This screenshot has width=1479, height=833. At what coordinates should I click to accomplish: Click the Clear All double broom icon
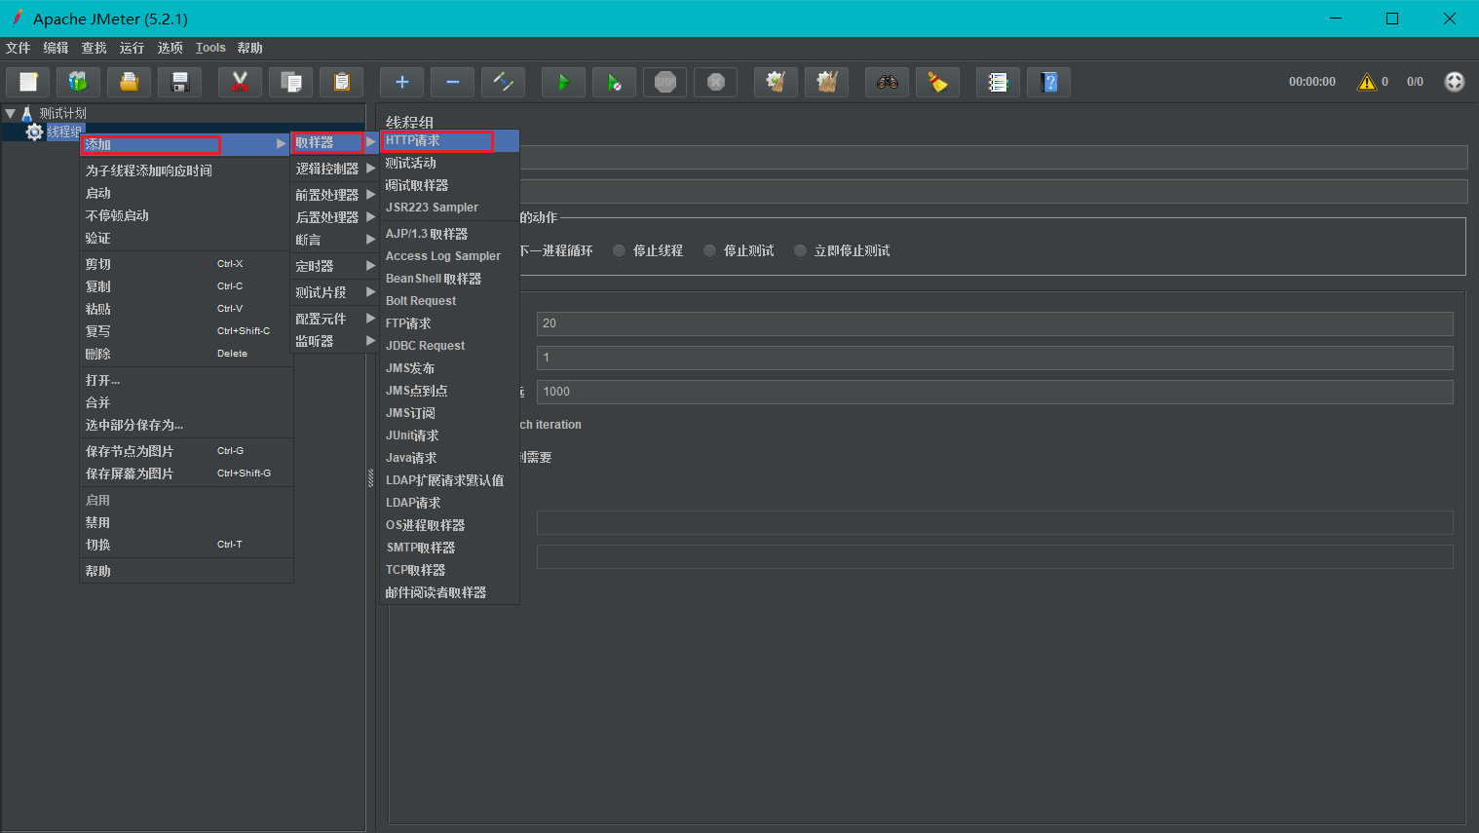pyautogui.click(x=826, y=82)
